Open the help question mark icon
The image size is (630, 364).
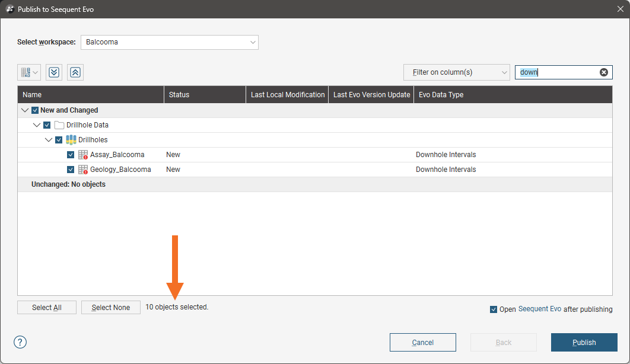tap(20, 342)
